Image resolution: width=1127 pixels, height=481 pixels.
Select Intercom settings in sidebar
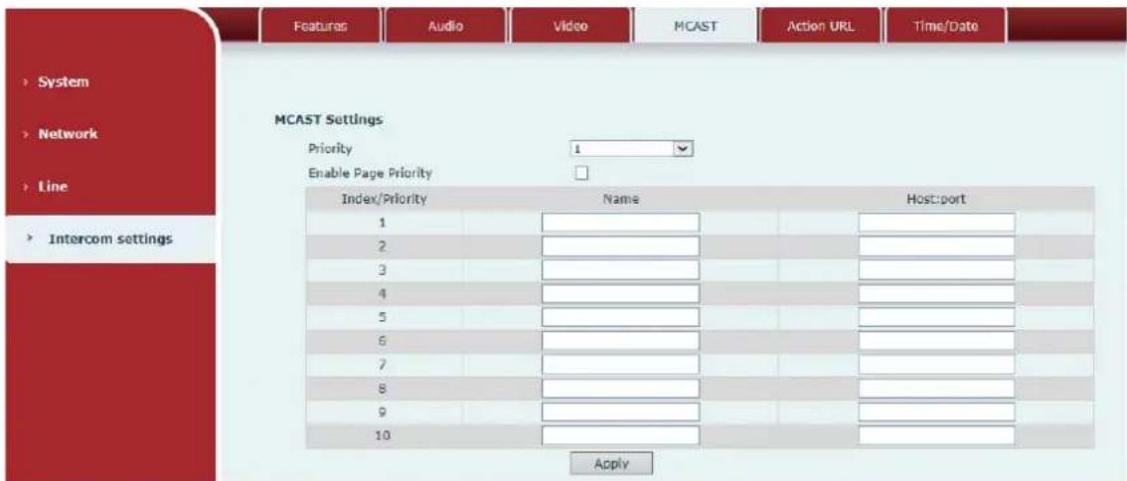point(109,239)
